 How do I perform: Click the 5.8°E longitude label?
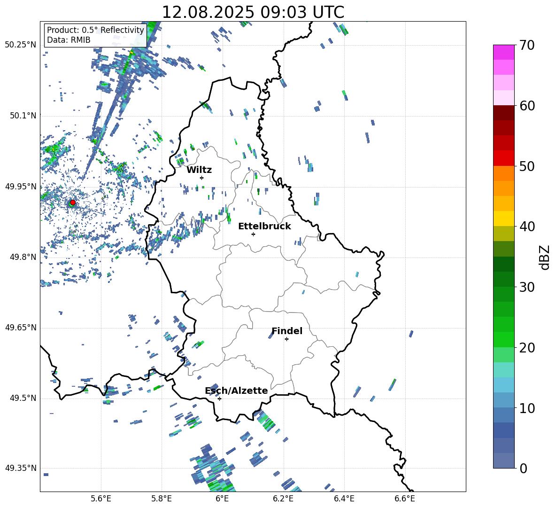pos(162,499)
